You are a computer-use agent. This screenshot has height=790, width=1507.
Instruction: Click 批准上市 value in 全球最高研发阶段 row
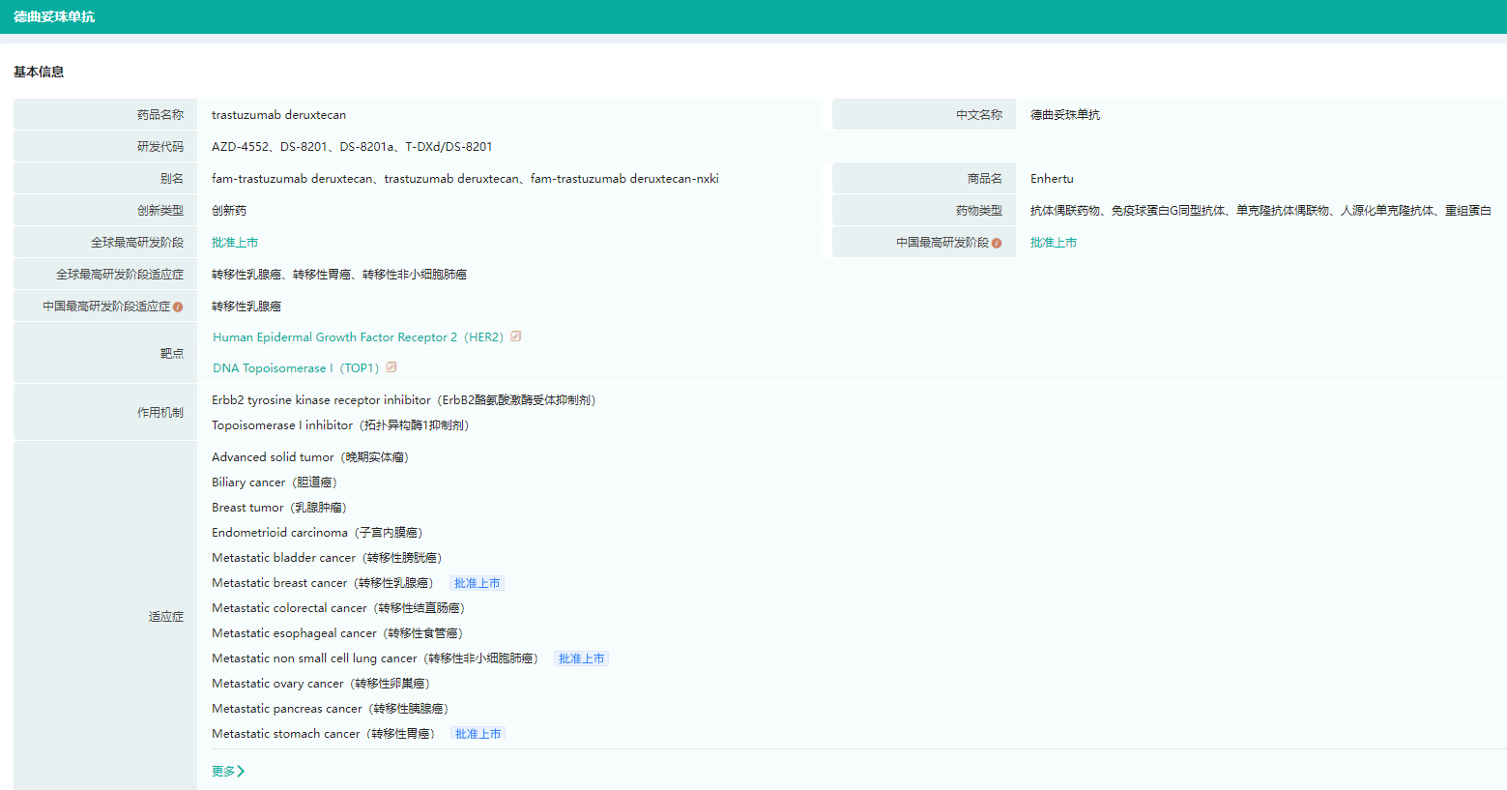point(235,243)
